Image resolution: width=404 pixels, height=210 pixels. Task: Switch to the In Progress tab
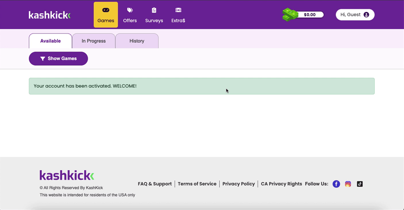94,41
